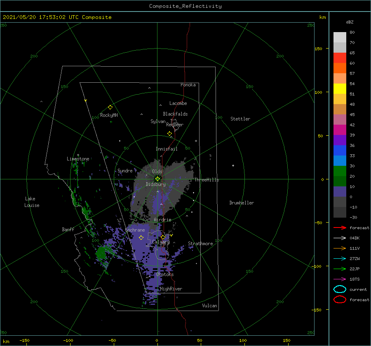Click the RockyMH label
The image size is (371, 346).
[x=109, y=115]
